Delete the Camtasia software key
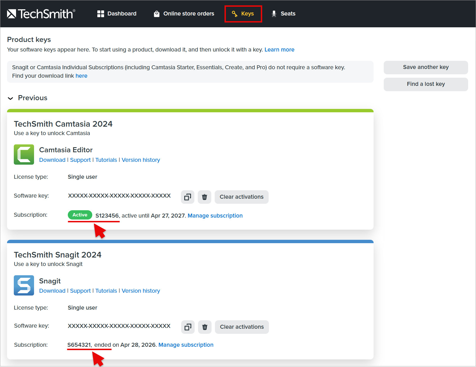This screenshot has height=367, width=476. 205,197
